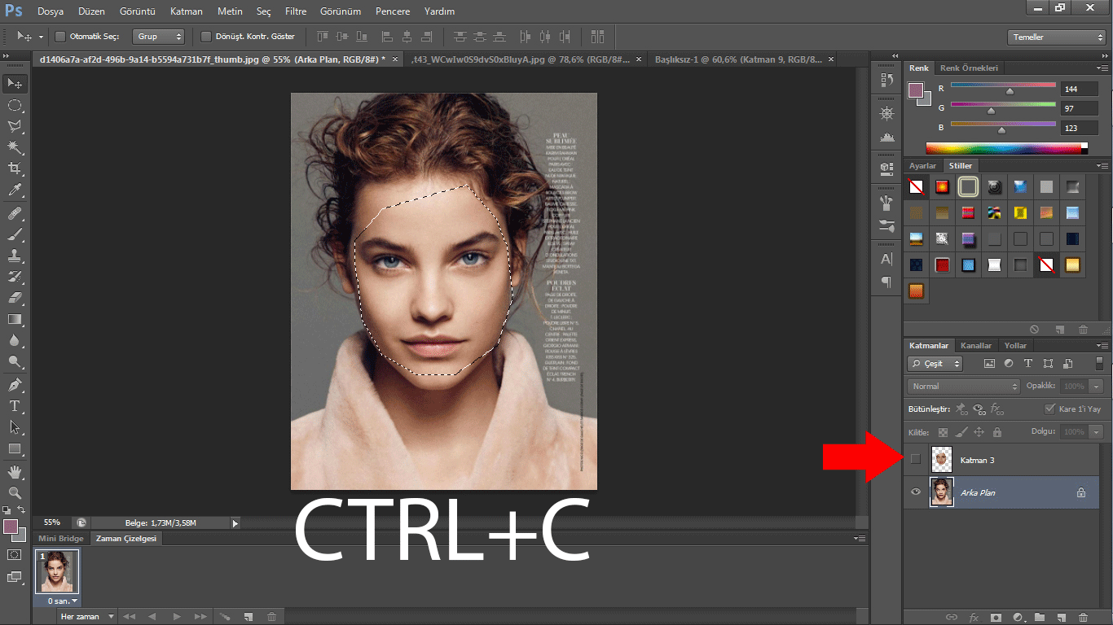Screen dimensions: 1113x625
Task: Toggle lock all padlock icon
Action: 996,432
